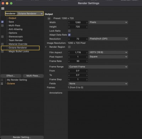Screen dimensions: 142x139
Task: Increase Width with right arrow
Action: [x=87, y=22]
